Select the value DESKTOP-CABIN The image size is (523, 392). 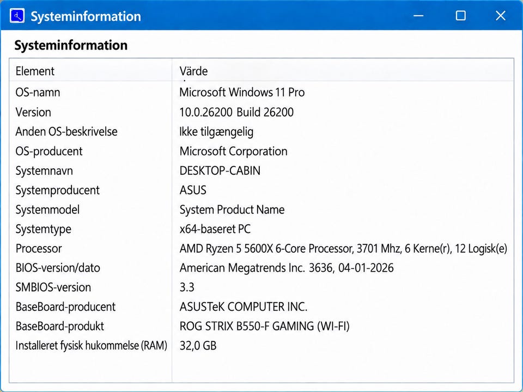click(220, 170)
